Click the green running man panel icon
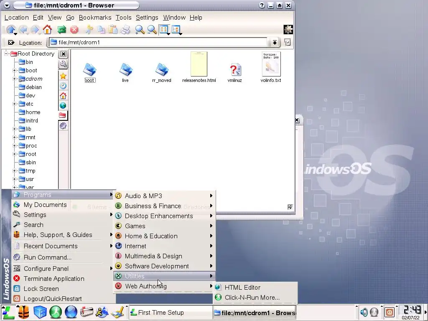 [56, 313]
